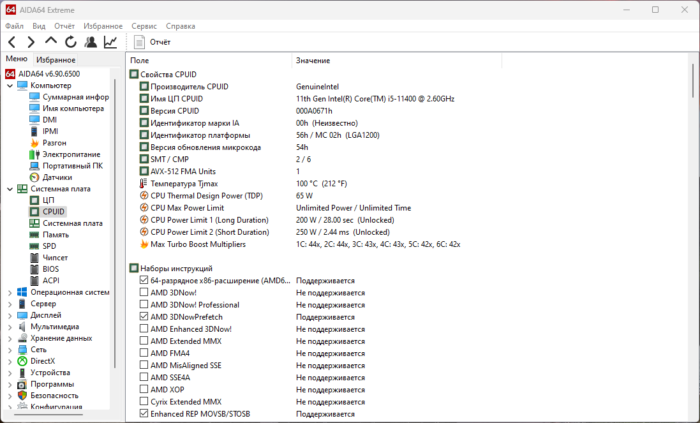Click the AMD Extended MMX checkbox
The width and height of the screenshot is (700, 423).
(144, 341)
